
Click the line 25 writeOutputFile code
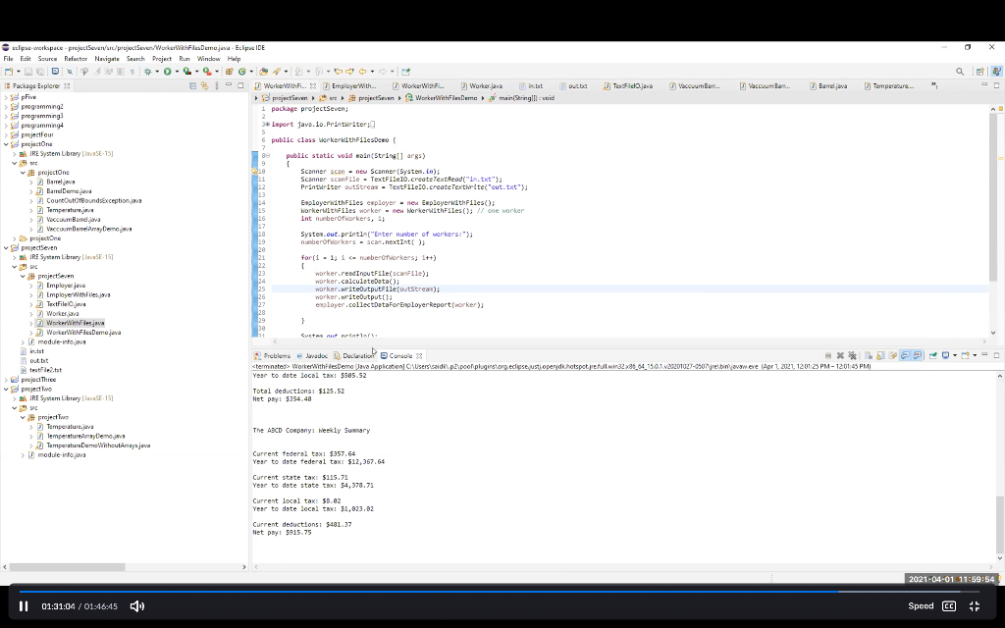(377, 289)
